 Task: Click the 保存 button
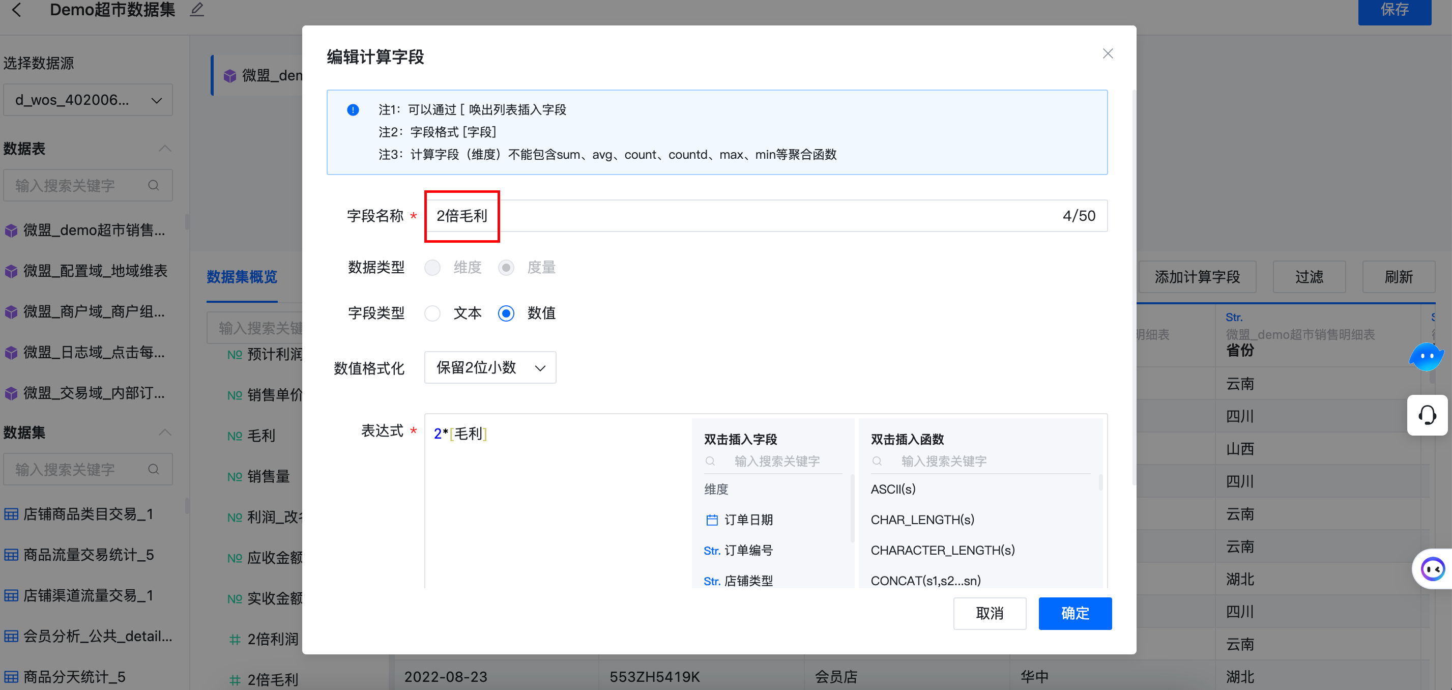pos(1395,10)
